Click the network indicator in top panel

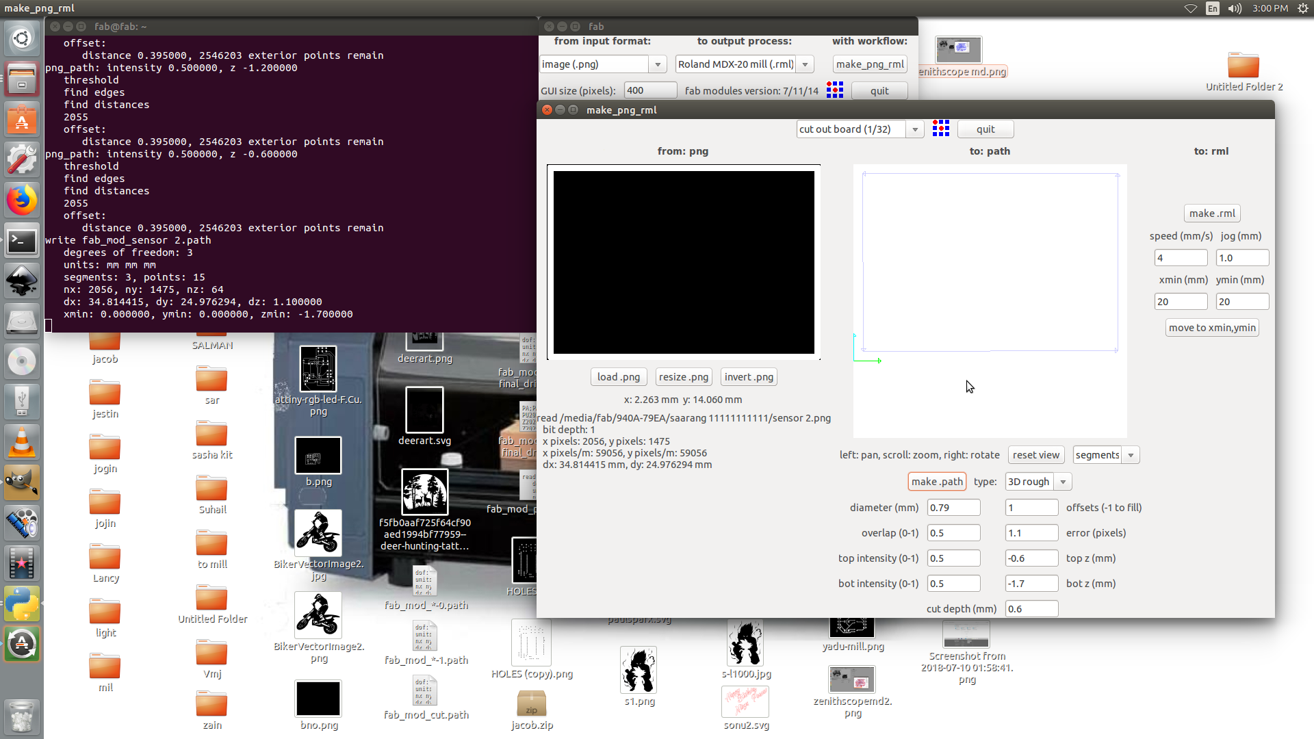tap(1191, 8)
